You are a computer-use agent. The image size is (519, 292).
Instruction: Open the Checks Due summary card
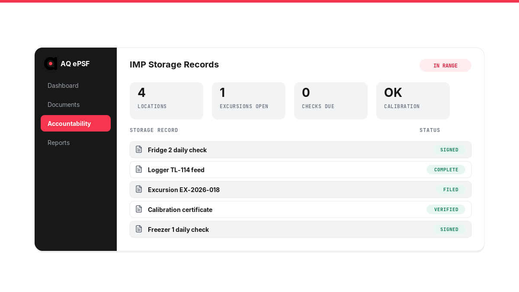click(331, 101)
